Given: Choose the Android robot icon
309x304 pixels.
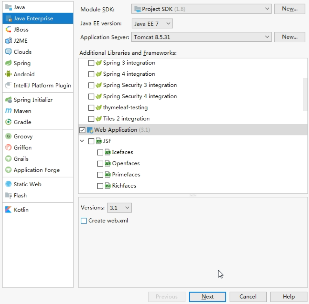Looking at the screenshot, I should 8,74.
